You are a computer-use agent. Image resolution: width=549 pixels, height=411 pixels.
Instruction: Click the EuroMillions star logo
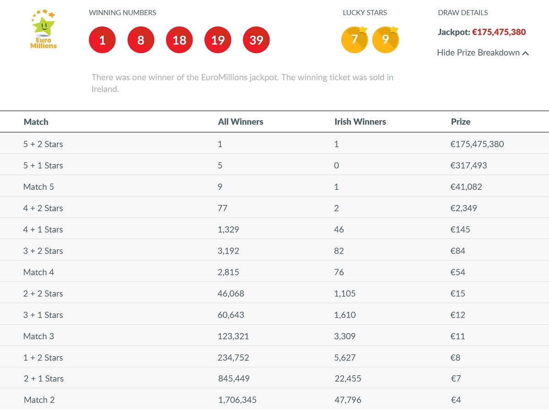pos(43,29)
